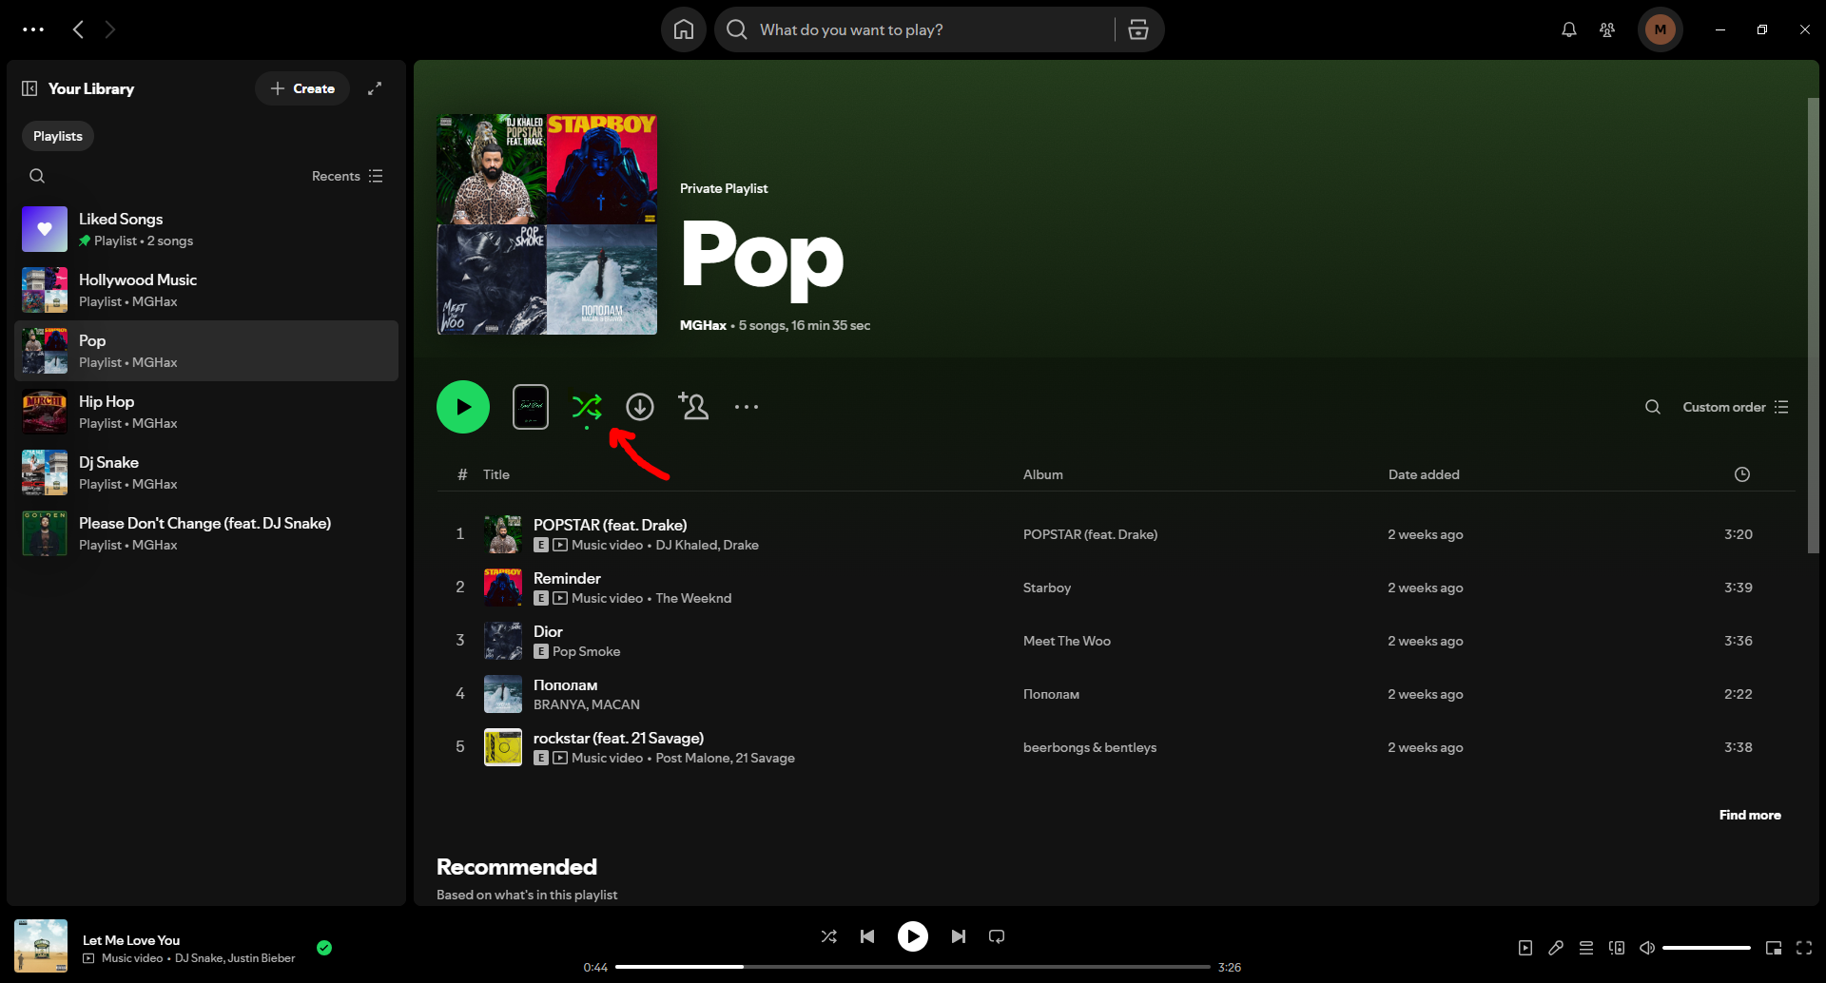Sort by the Album column header
Image resolution: width=1826 pixels, height=983 pixels.
pos(1043,474)
